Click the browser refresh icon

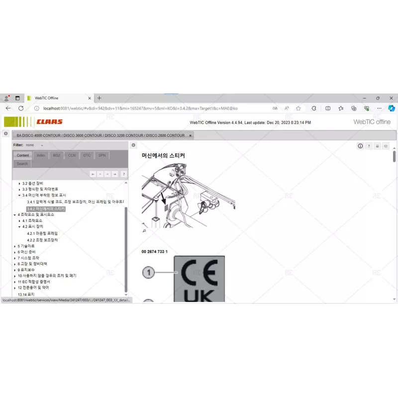pos(20,108)
